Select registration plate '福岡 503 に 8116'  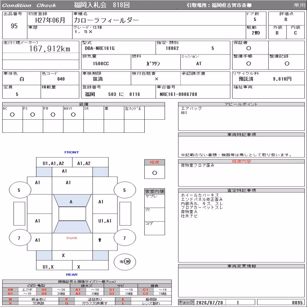112,94
